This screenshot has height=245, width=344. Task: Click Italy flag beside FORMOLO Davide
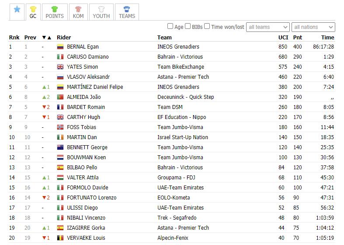tap(60, 188)
